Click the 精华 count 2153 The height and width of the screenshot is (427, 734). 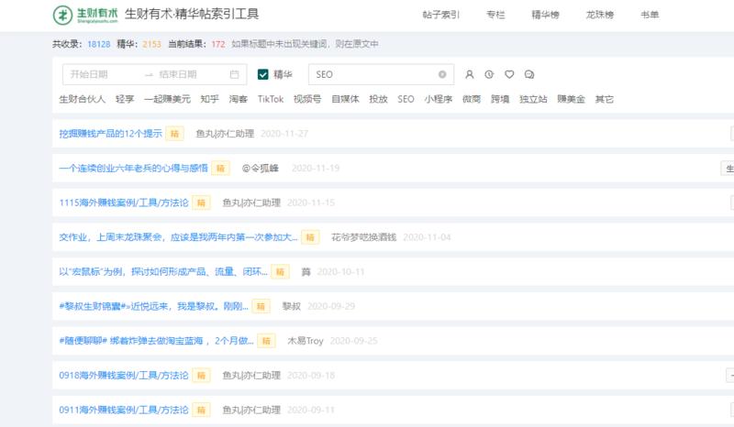(x=151, y=44)
